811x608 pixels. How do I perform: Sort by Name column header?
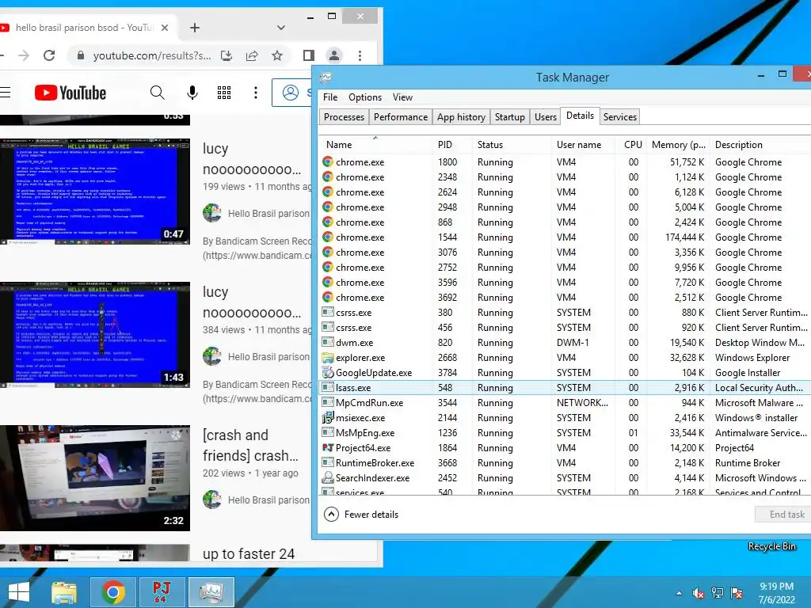(375, 145)
